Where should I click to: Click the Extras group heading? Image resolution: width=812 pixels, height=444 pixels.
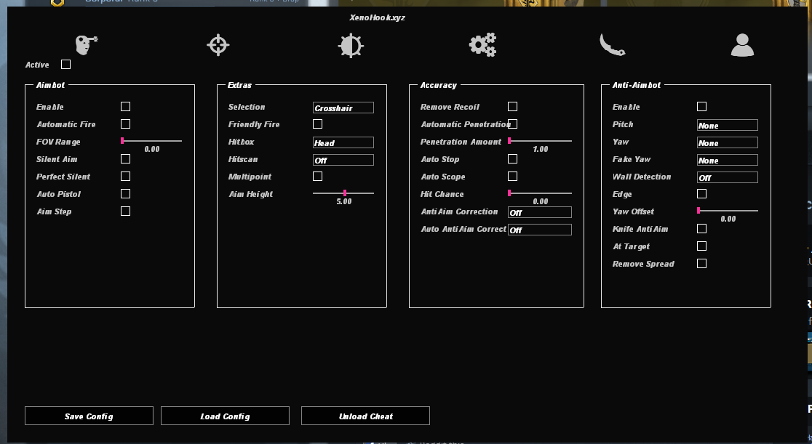click(x=240, y=85)
